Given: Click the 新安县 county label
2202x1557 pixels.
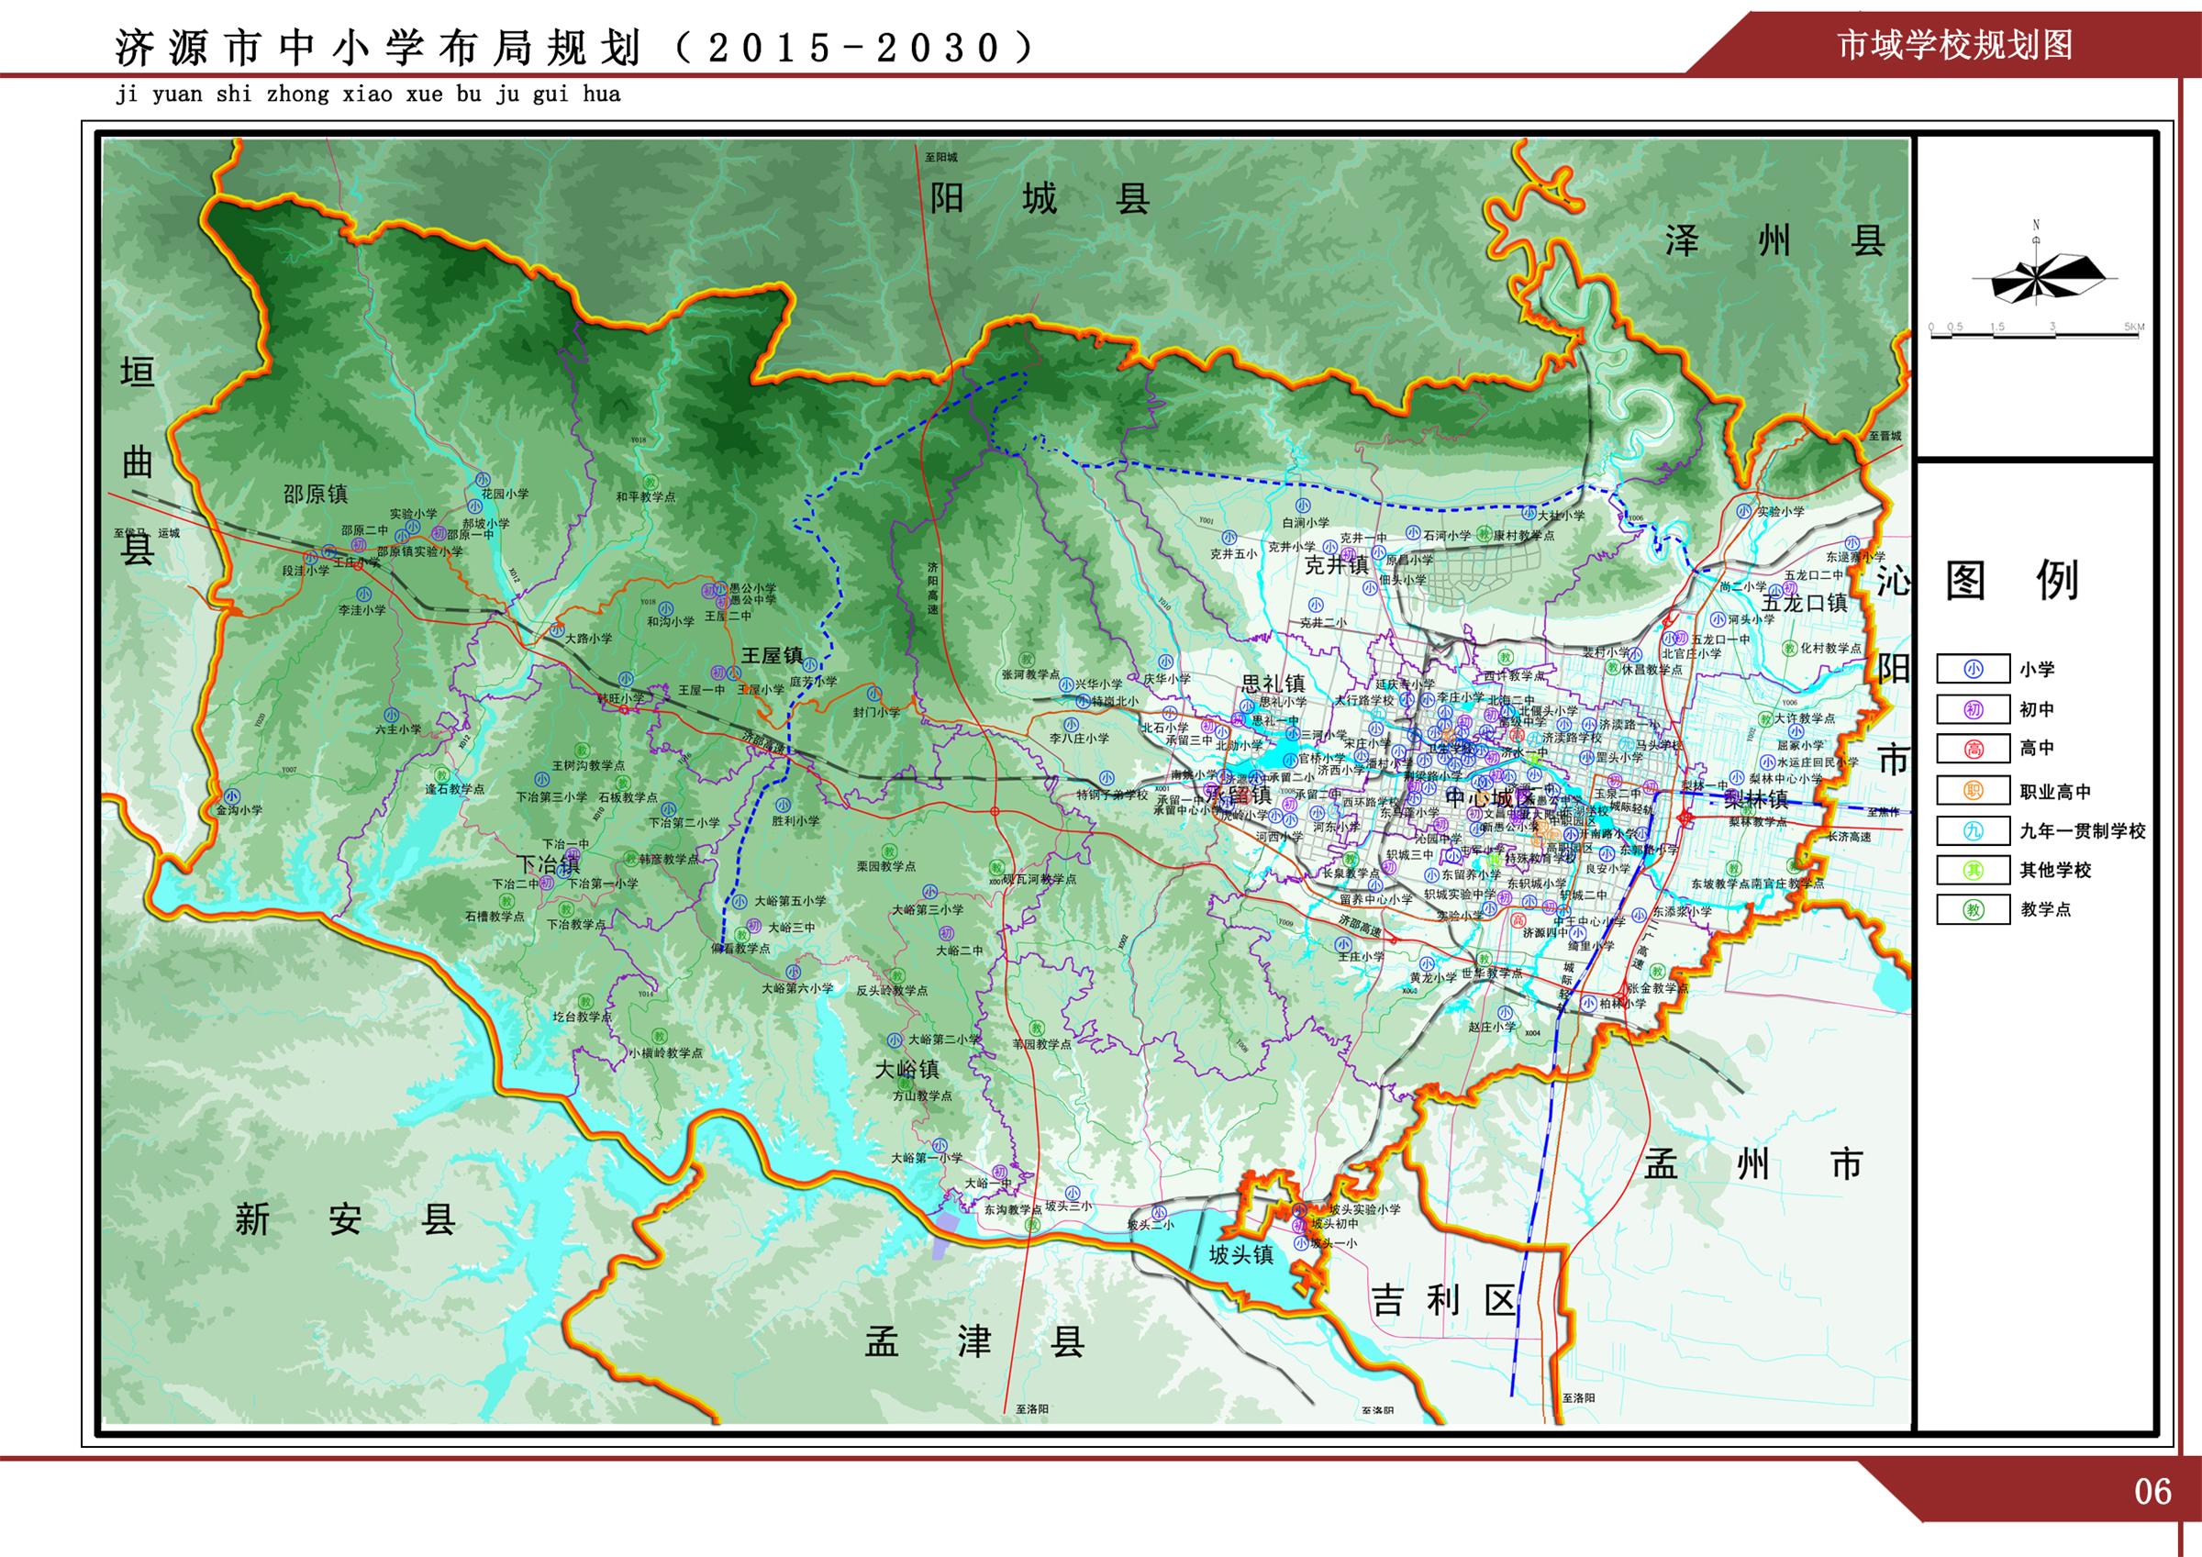Looking at the screenshot, I should (345, 1220).
